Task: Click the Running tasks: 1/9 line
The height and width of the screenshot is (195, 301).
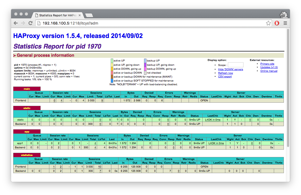Action: pos(33,79)
